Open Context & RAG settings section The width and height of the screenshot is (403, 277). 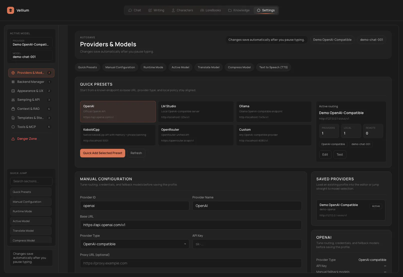pyautogui.click(x=31, y=109)
